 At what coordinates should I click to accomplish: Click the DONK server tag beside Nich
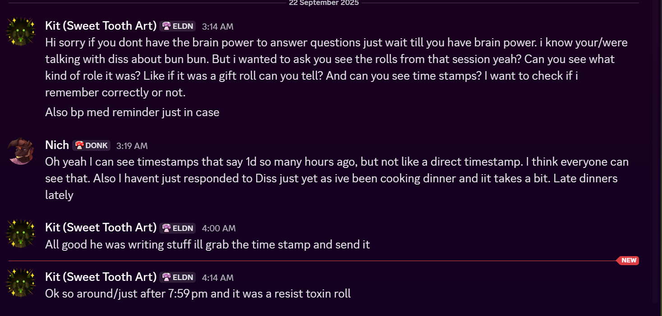(x=92, y=145)
